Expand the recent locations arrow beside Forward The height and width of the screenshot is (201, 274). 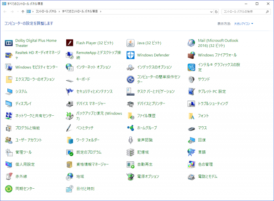coord(18,12)
